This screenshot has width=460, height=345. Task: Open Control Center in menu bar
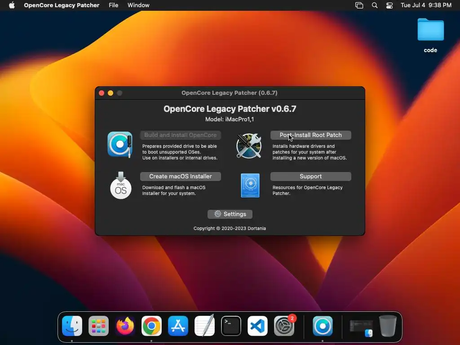coord(389,5)
